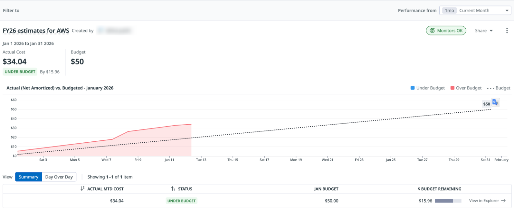Expand the Share dropdown
Screen dimensions: 514x211
[x=484, y=31]
